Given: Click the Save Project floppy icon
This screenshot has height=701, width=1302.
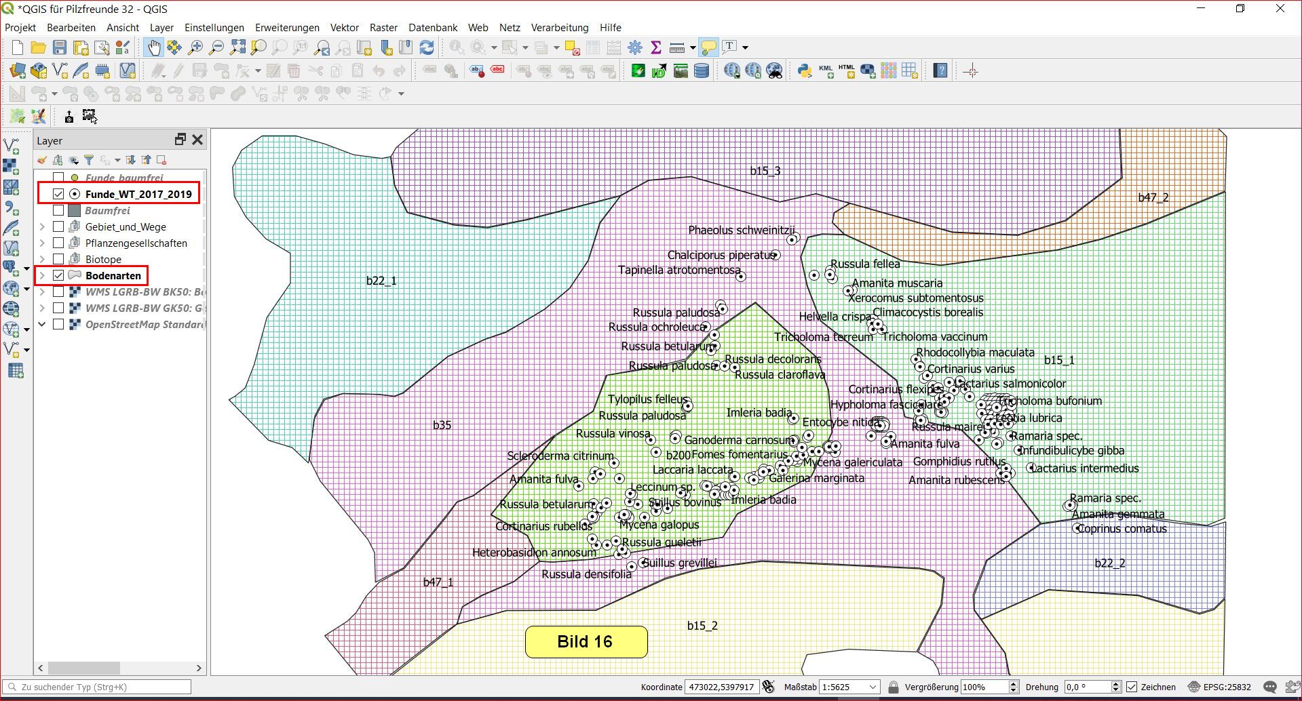Looking at the screenshot, I should [x=60, y=47].
